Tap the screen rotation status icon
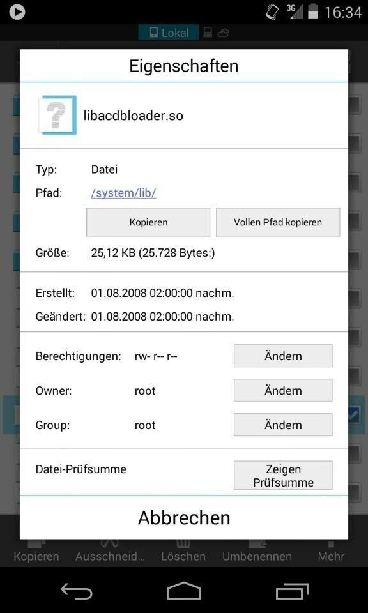The image size is (368, 613). [x=272, y=11]
